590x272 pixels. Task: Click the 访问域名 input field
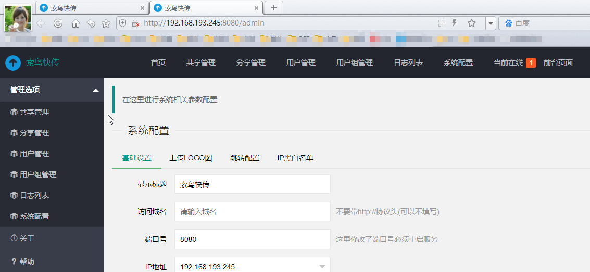tap(252, 212)
